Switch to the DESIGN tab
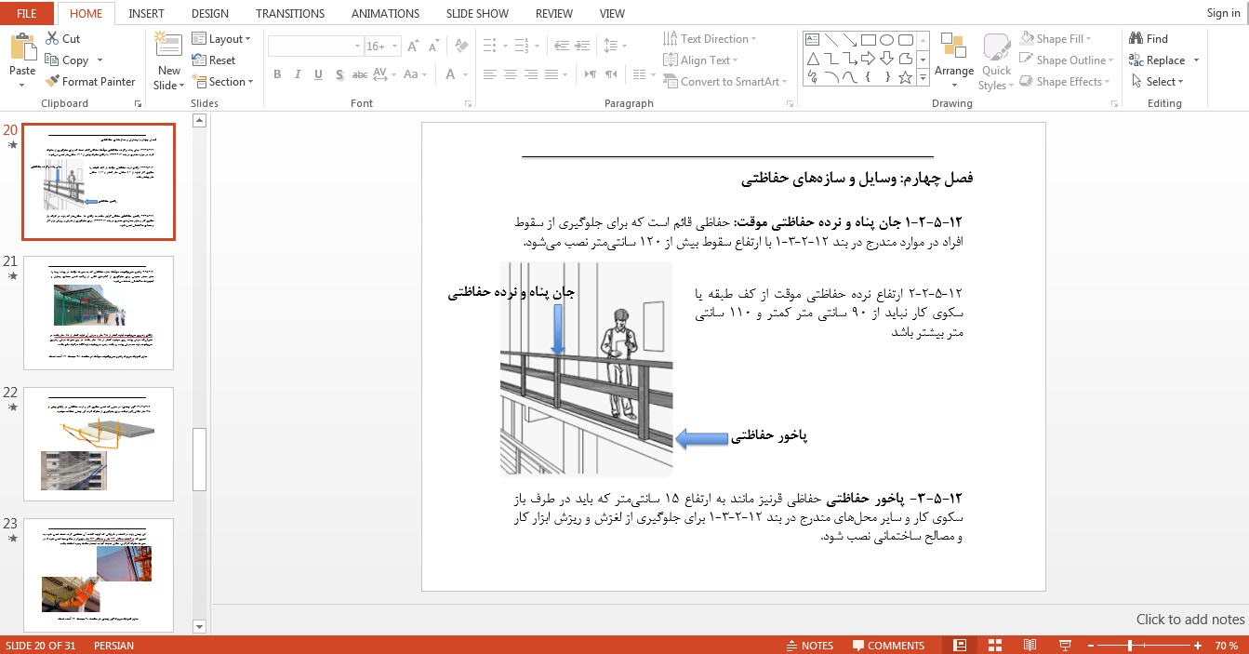This screenshot has width=1249, height=654. tap(210, 13)
